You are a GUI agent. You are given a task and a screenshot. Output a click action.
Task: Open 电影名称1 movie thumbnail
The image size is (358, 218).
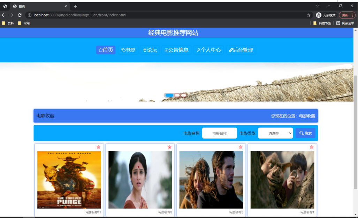282,180
